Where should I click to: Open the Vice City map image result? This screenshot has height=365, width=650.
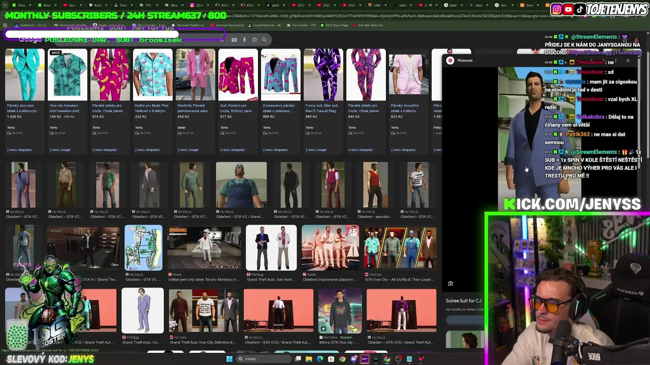[144, 248]
